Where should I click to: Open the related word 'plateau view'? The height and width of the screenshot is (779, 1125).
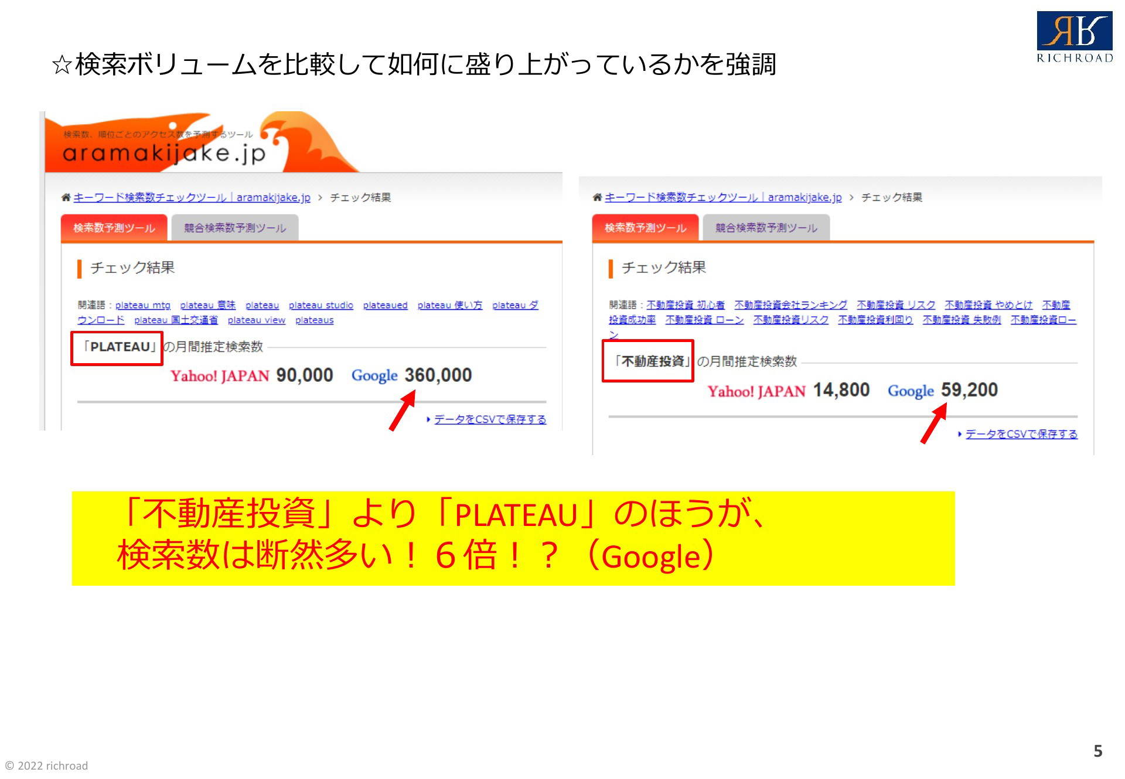(x=257, y=320)
